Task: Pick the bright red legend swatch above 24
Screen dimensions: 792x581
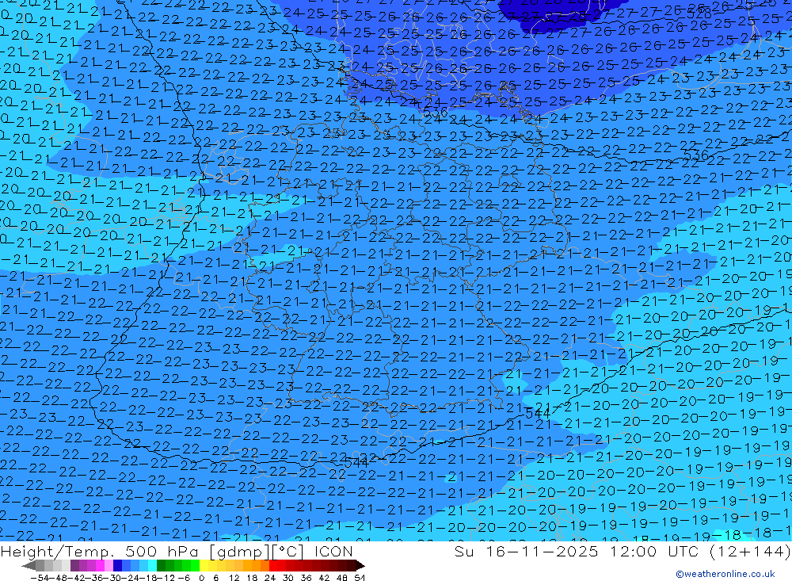Action: (273, 565)
